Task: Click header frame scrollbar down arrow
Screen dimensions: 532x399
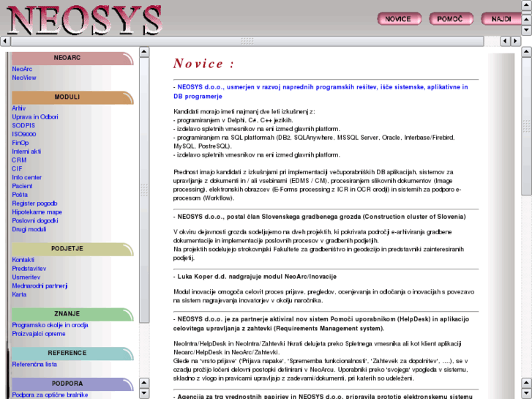Action: 527,30
